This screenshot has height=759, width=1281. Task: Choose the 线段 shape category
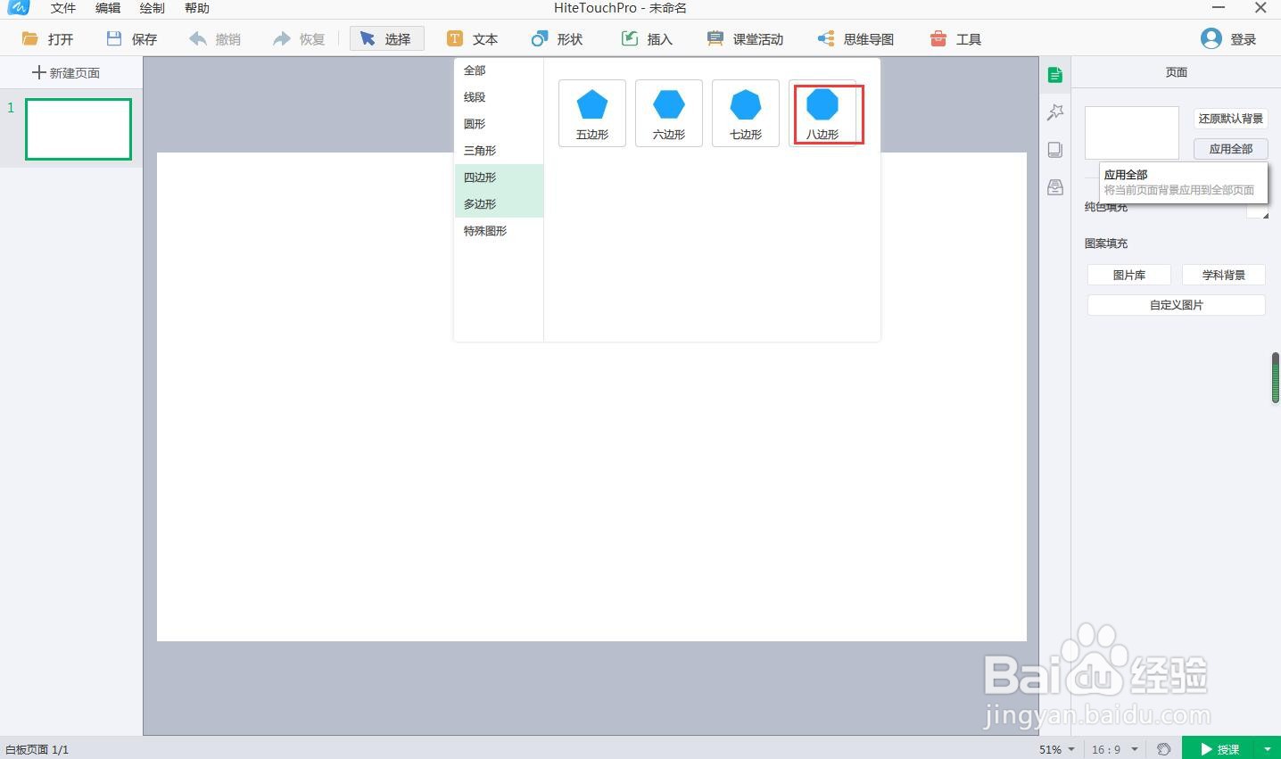[499, 97]
